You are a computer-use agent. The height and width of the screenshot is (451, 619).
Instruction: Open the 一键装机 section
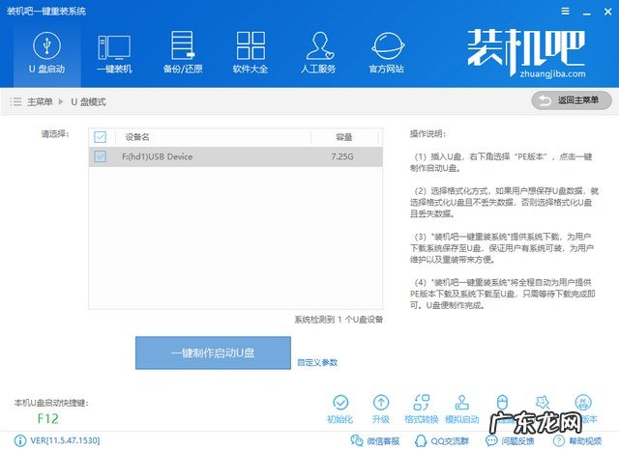click(x=114, y=53)
